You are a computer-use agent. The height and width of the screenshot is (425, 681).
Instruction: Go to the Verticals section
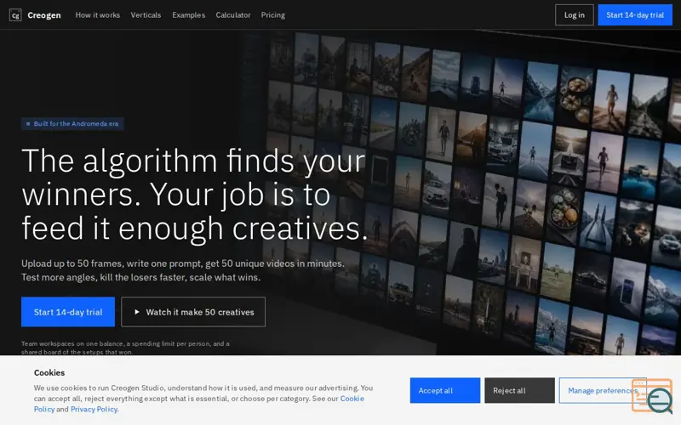tap(146, 15)
